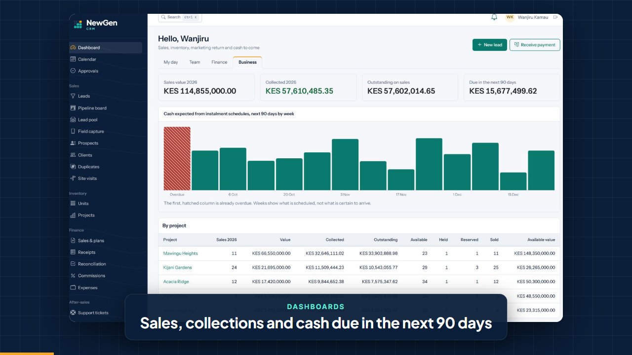This screenshot has width=632, height=355.
Task: Open the Dashboard sidebar icon
Action: tap(73, 48)
